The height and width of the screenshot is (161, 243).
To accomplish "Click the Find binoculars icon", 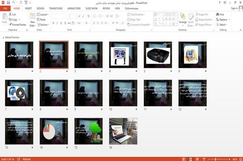I will tap(217, 15).
